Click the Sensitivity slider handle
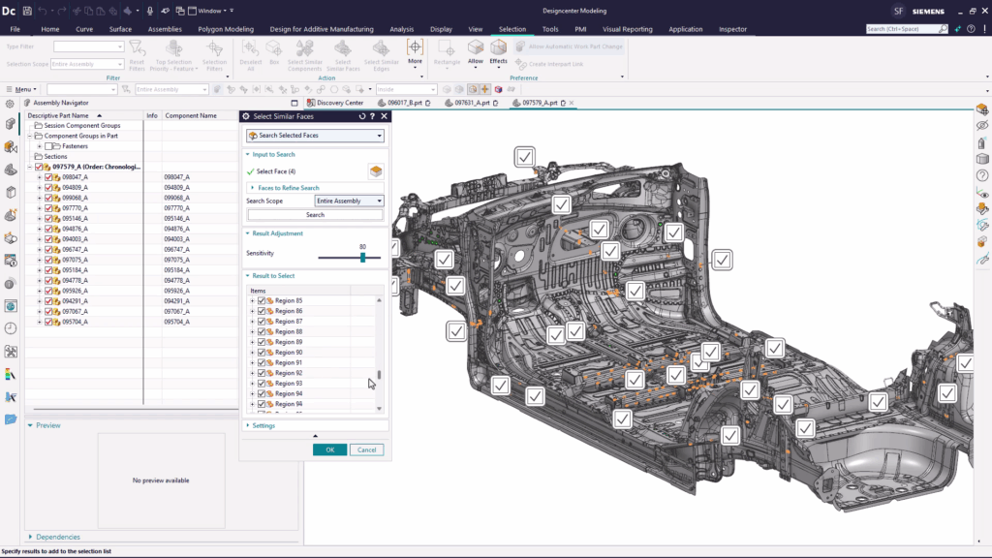 [x=363, y=258]
